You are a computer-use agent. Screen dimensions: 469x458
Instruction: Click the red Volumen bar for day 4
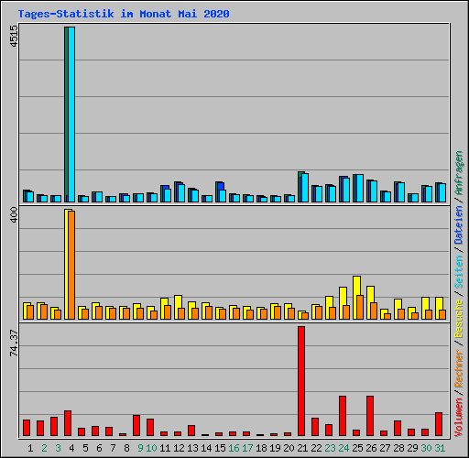[68, 423]
